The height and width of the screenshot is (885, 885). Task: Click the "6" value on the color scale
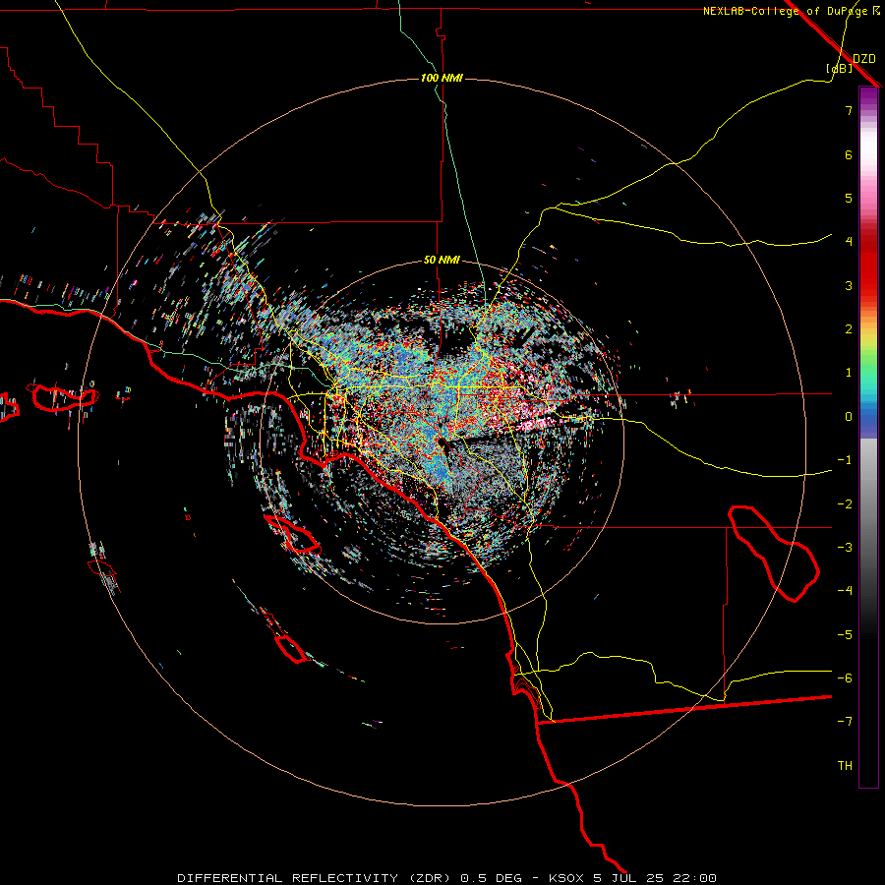pyautogui.click(x=849, y=154)
